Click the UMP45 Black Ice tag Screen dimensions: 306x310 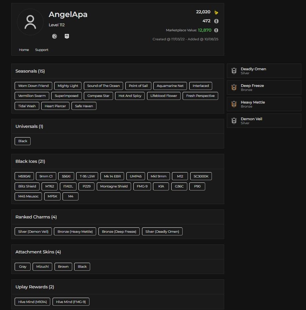pos(135,176)
